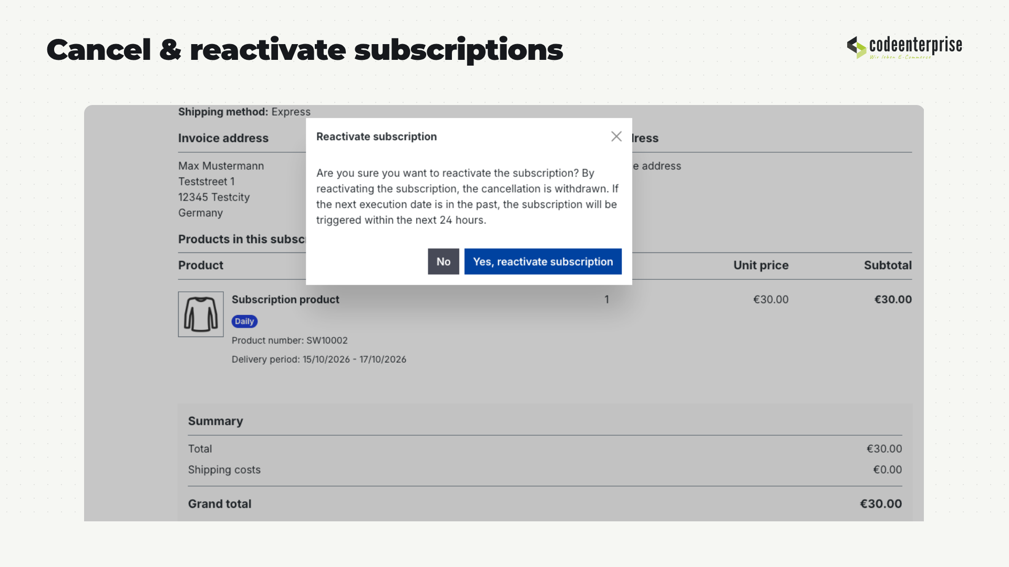This screenshot has width=1009, height=567.
Task: Click the Invoice address heading
Action: pyautogui.click(x=223, y=138)
